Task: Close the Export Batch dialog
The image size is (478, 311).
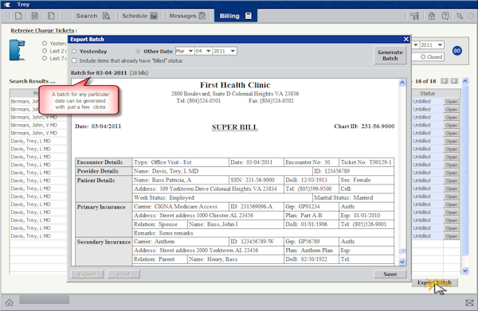Action: click(406, 39)
